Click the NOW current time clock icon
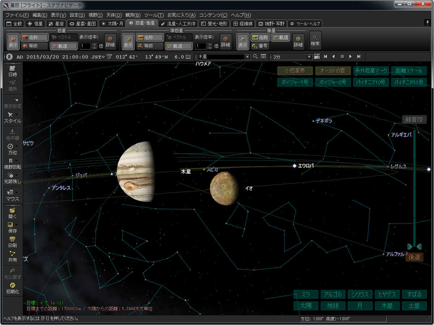 tap(109, 56)
